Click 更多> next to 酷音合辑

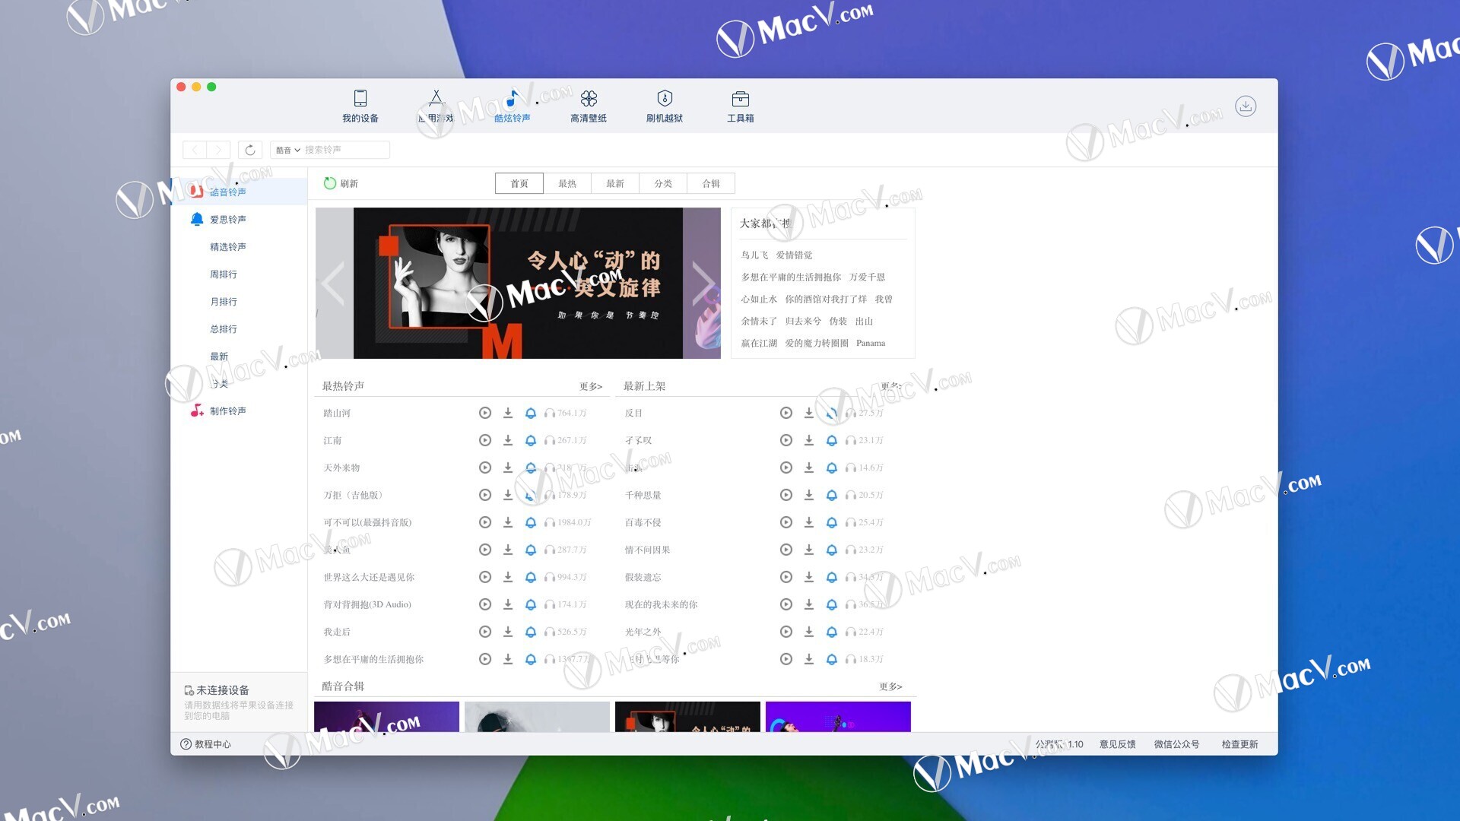(890, 686)
